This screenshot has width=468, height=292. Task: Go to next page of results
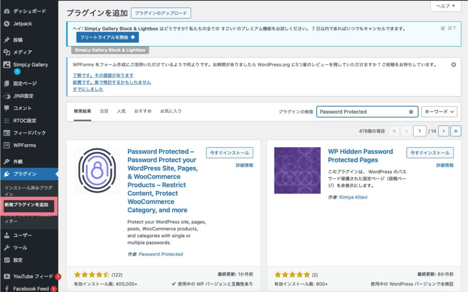pyautogui.click(x=443, y=131)
